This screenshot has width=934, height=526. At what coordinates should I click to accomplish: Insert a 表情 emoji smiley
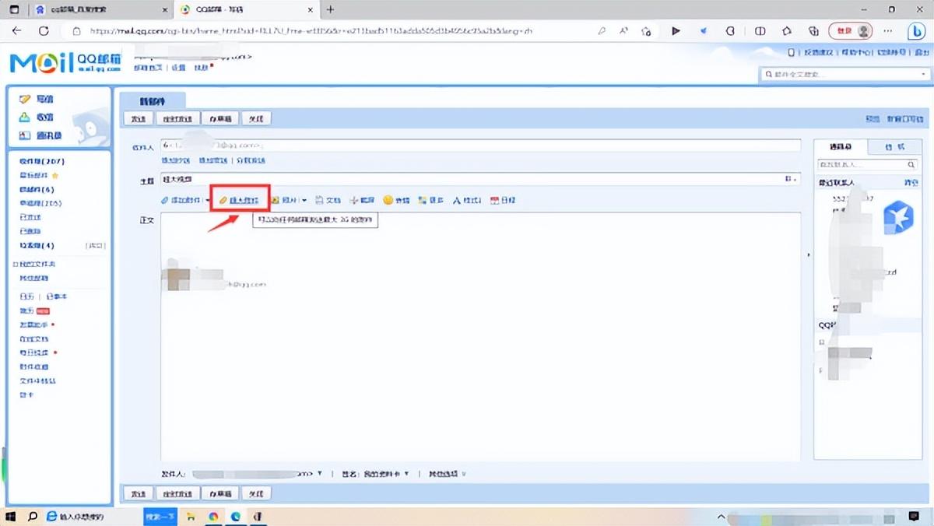pos(388,201)
